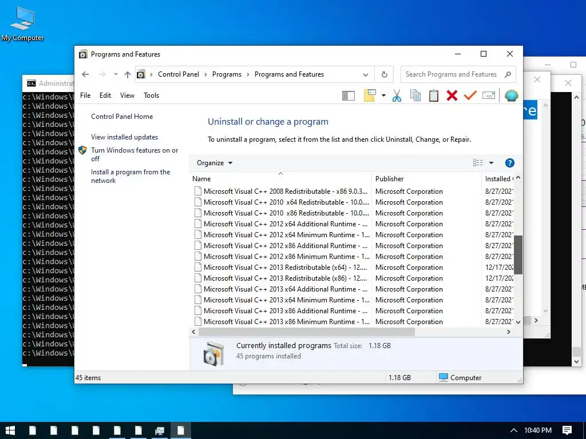Click the program list scrollbar down arrow
This screenshot has height=439, width=586.
coord(518,322)
